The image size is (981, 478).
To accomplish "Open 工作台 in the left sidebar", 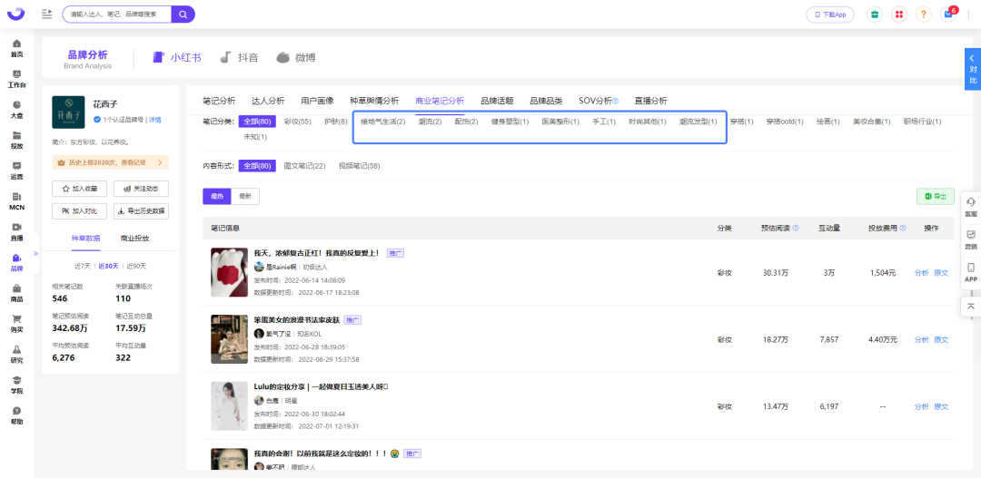I will 17,79.
